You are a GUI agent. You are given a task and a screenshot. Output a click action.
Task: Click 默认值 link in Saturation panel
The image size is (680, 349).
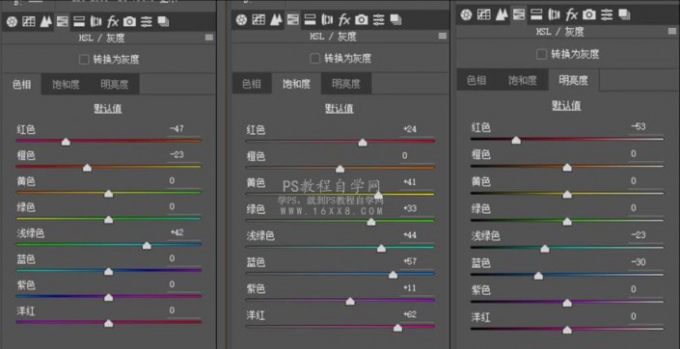[x=340, y=109]
